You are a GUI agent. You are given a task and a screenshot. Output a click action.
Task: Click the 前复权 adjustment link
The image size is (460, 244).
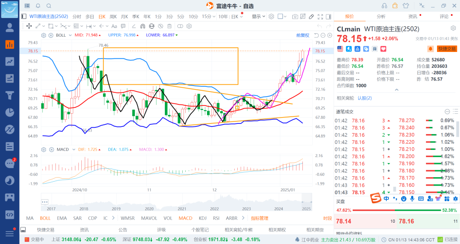point(303,35)
